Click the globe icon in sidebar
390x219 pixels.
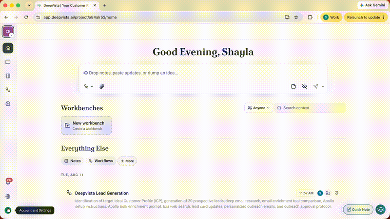click(x=8, y=197)
